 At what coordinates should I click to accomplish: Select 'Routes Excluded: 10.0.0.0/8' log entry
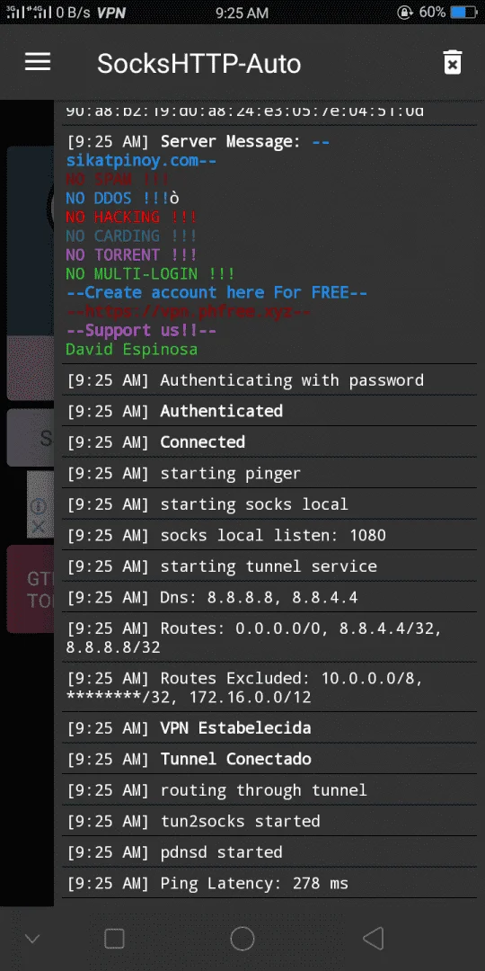click(269, 688)
